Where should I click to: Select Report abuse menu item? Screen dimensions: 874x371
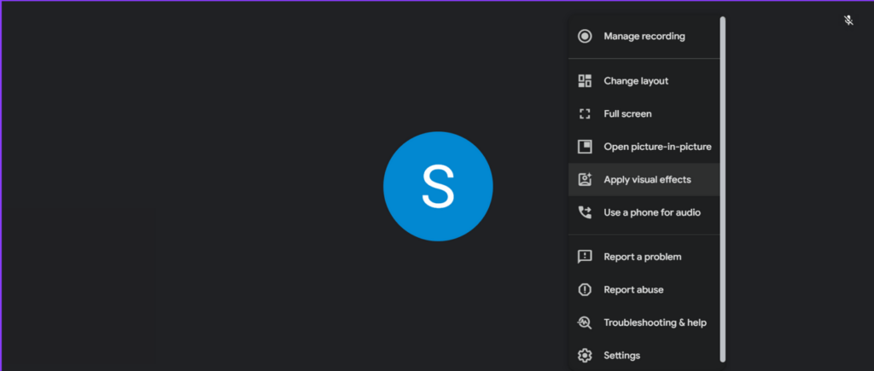[644, 290]
